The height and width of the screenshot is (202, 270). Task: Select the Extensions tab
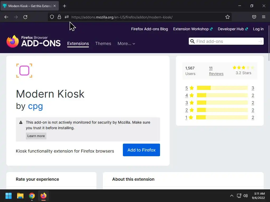(78, 44)
